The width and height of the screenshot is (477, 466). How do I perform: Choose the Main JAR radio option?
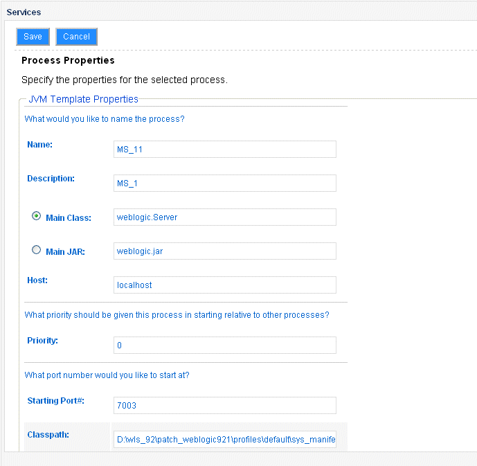[37, 251]
